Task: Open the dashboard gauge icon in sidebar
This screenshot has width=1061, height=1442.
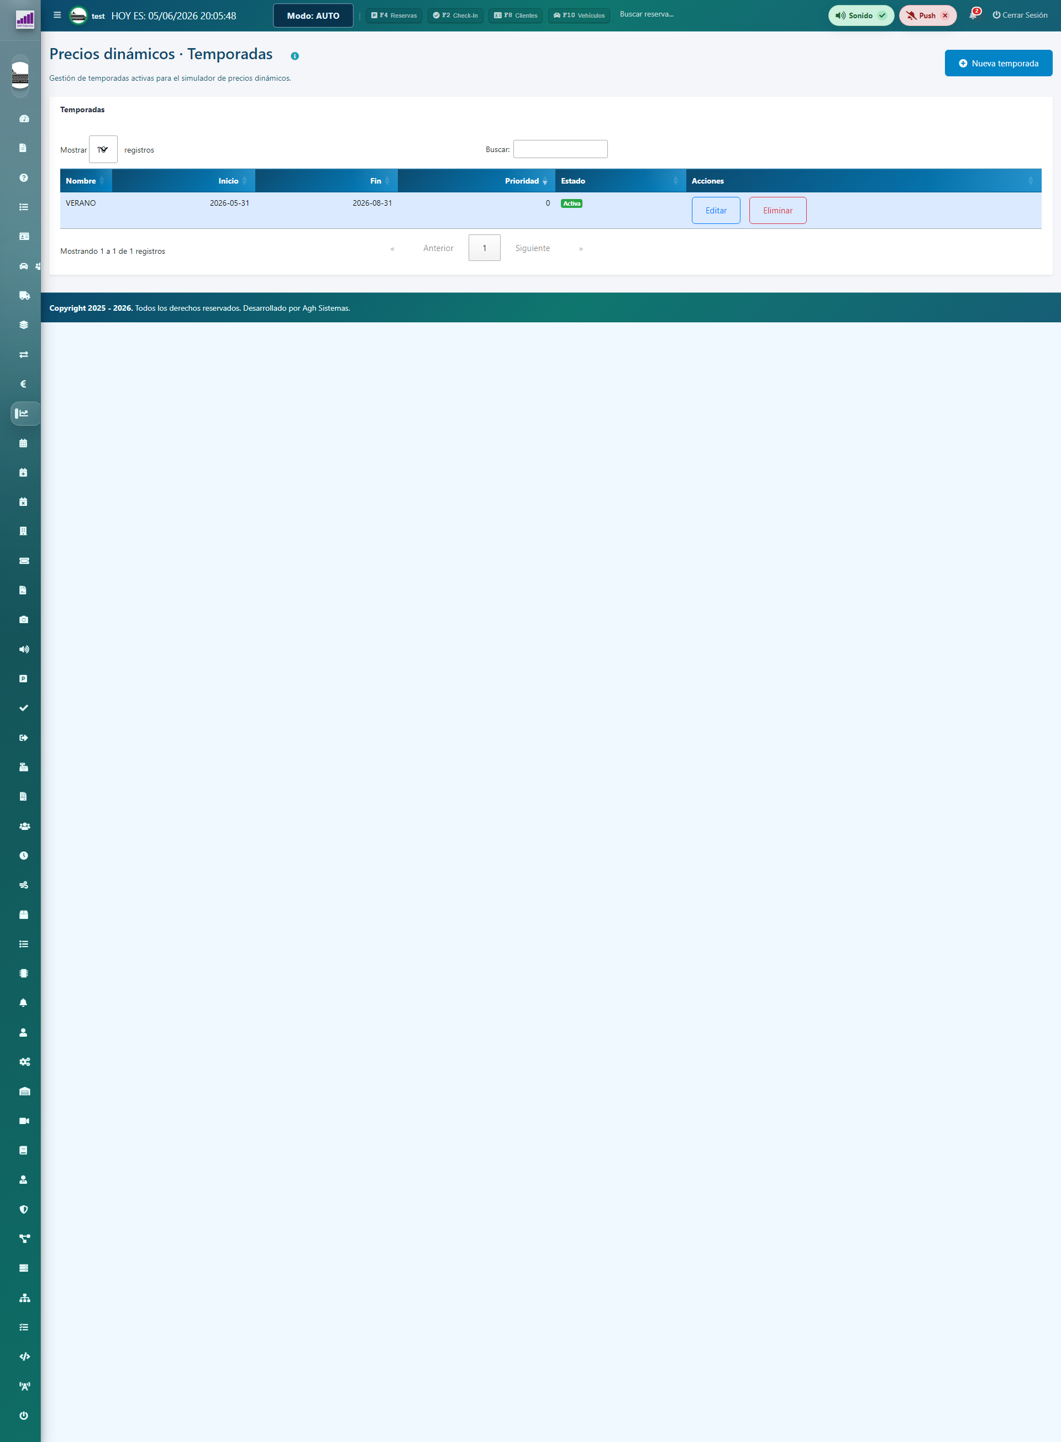Action: coord(24,118)
